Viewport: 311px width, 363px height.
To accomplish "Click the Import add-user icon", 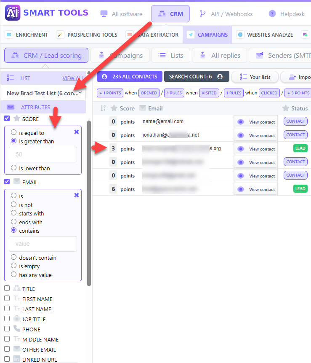I will (x=292, y=77).
